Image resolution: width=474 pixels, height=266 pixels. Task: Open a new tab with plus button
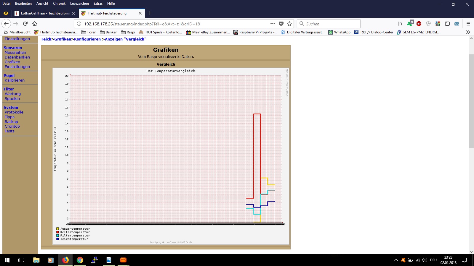tap(150, 13)
